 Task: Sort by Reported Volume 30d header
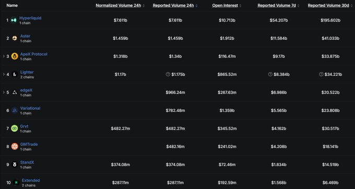point(328,5)
